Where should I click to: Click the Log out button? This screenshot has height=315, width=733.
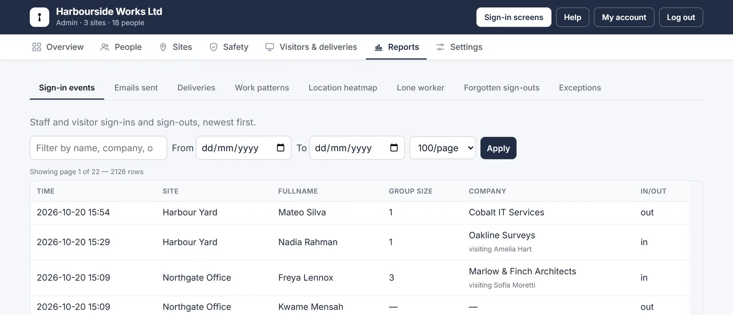pos(681,17)
